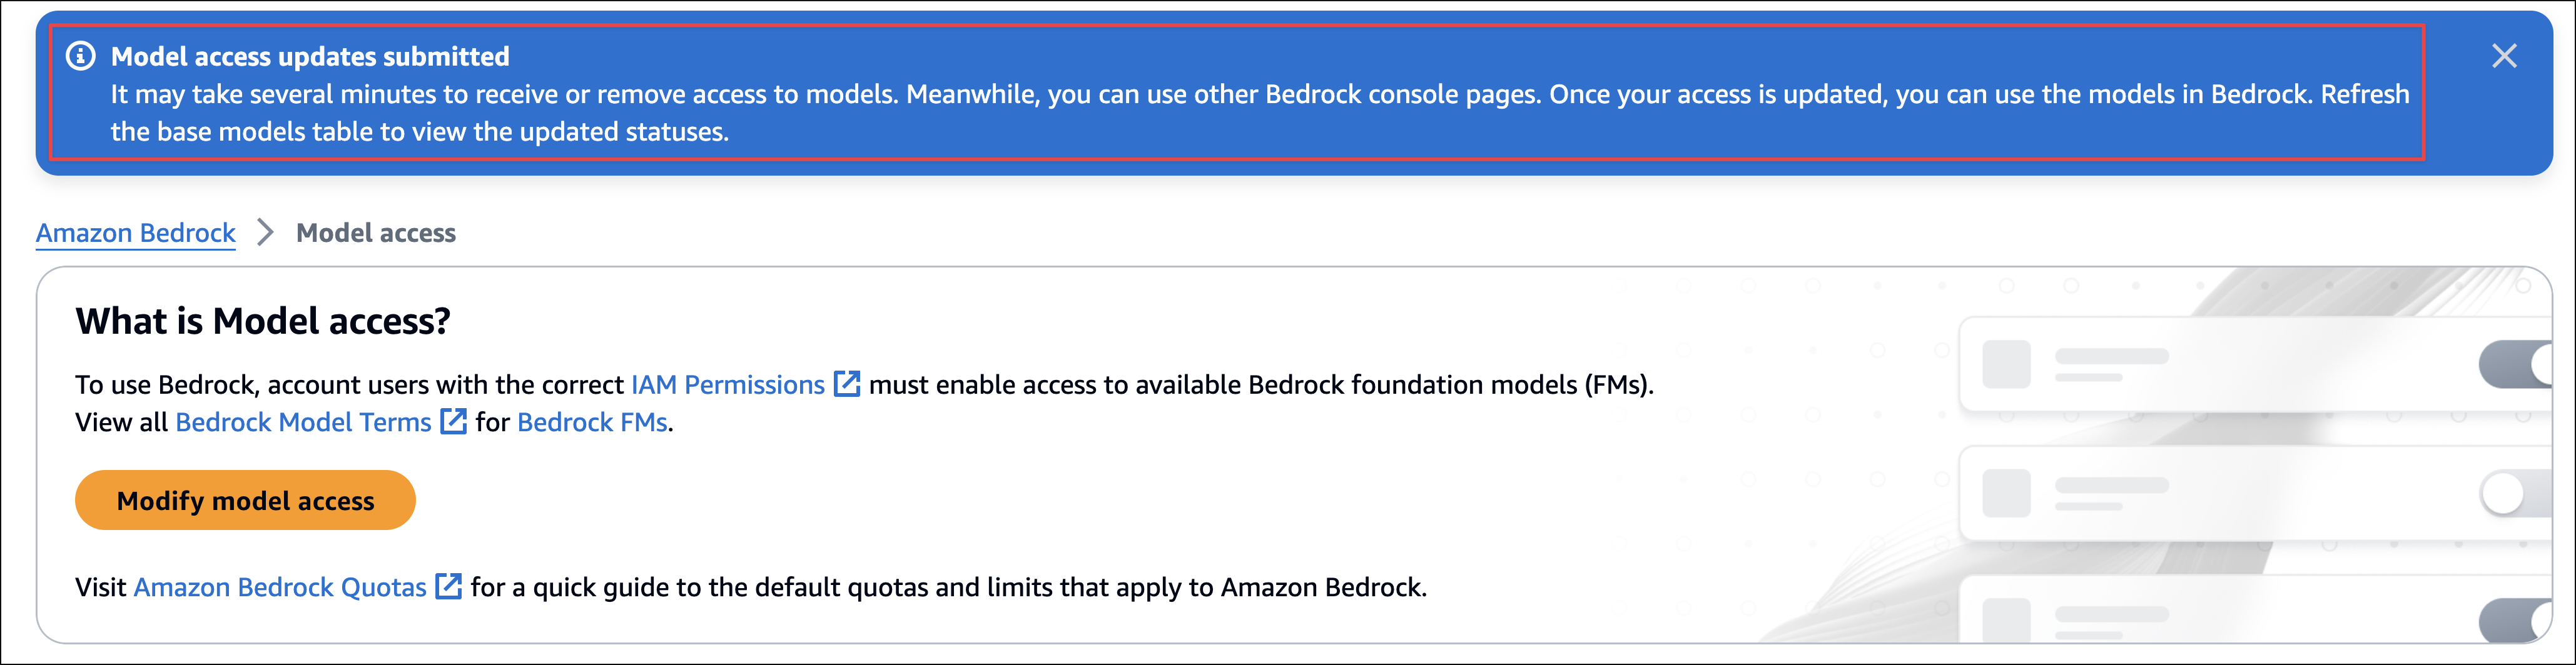
Task: Visit the Amazon Bedrock Quotas link
Action: 280,587
